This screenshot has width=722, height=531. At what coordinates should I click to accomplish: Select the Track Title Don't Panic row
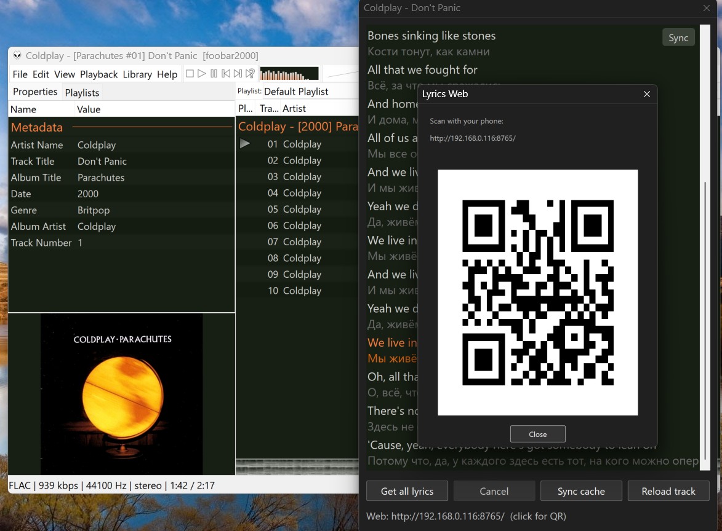(x=121, y=162)
